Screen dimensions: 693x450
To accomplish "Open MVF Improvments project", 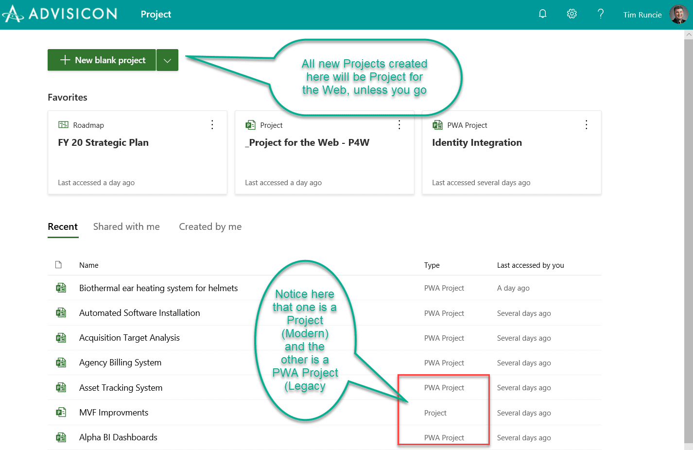I will [114, 413].
